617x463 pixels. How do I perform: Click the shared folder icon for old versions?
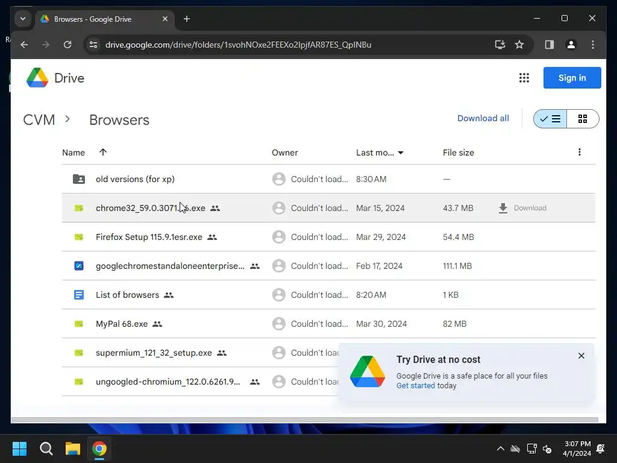point(79,179)
